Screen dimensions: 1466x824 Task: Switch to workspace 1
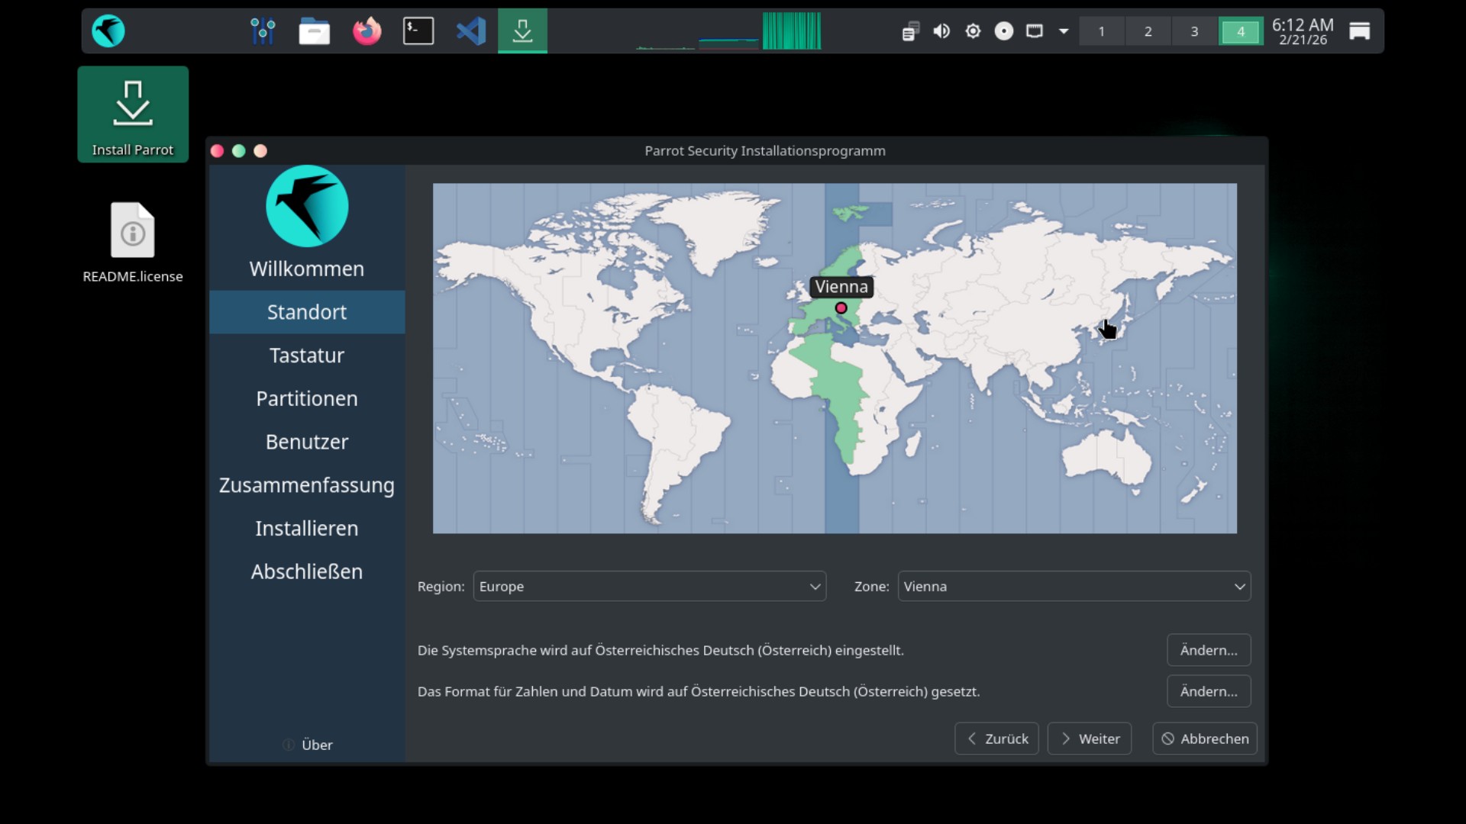tap(1101, 31)
